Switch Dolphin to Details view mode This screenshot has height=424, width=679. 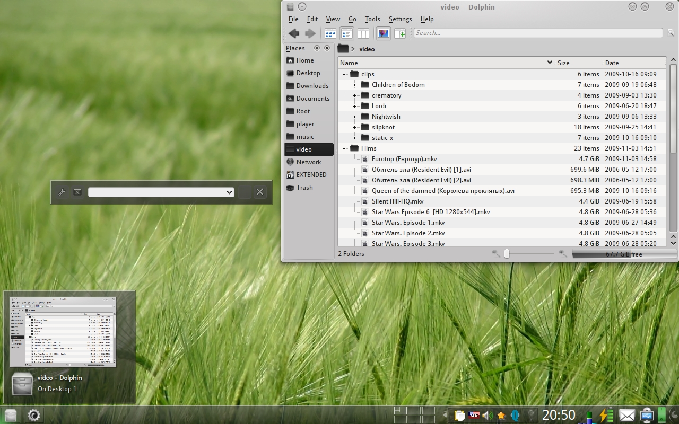pos(347,33)
